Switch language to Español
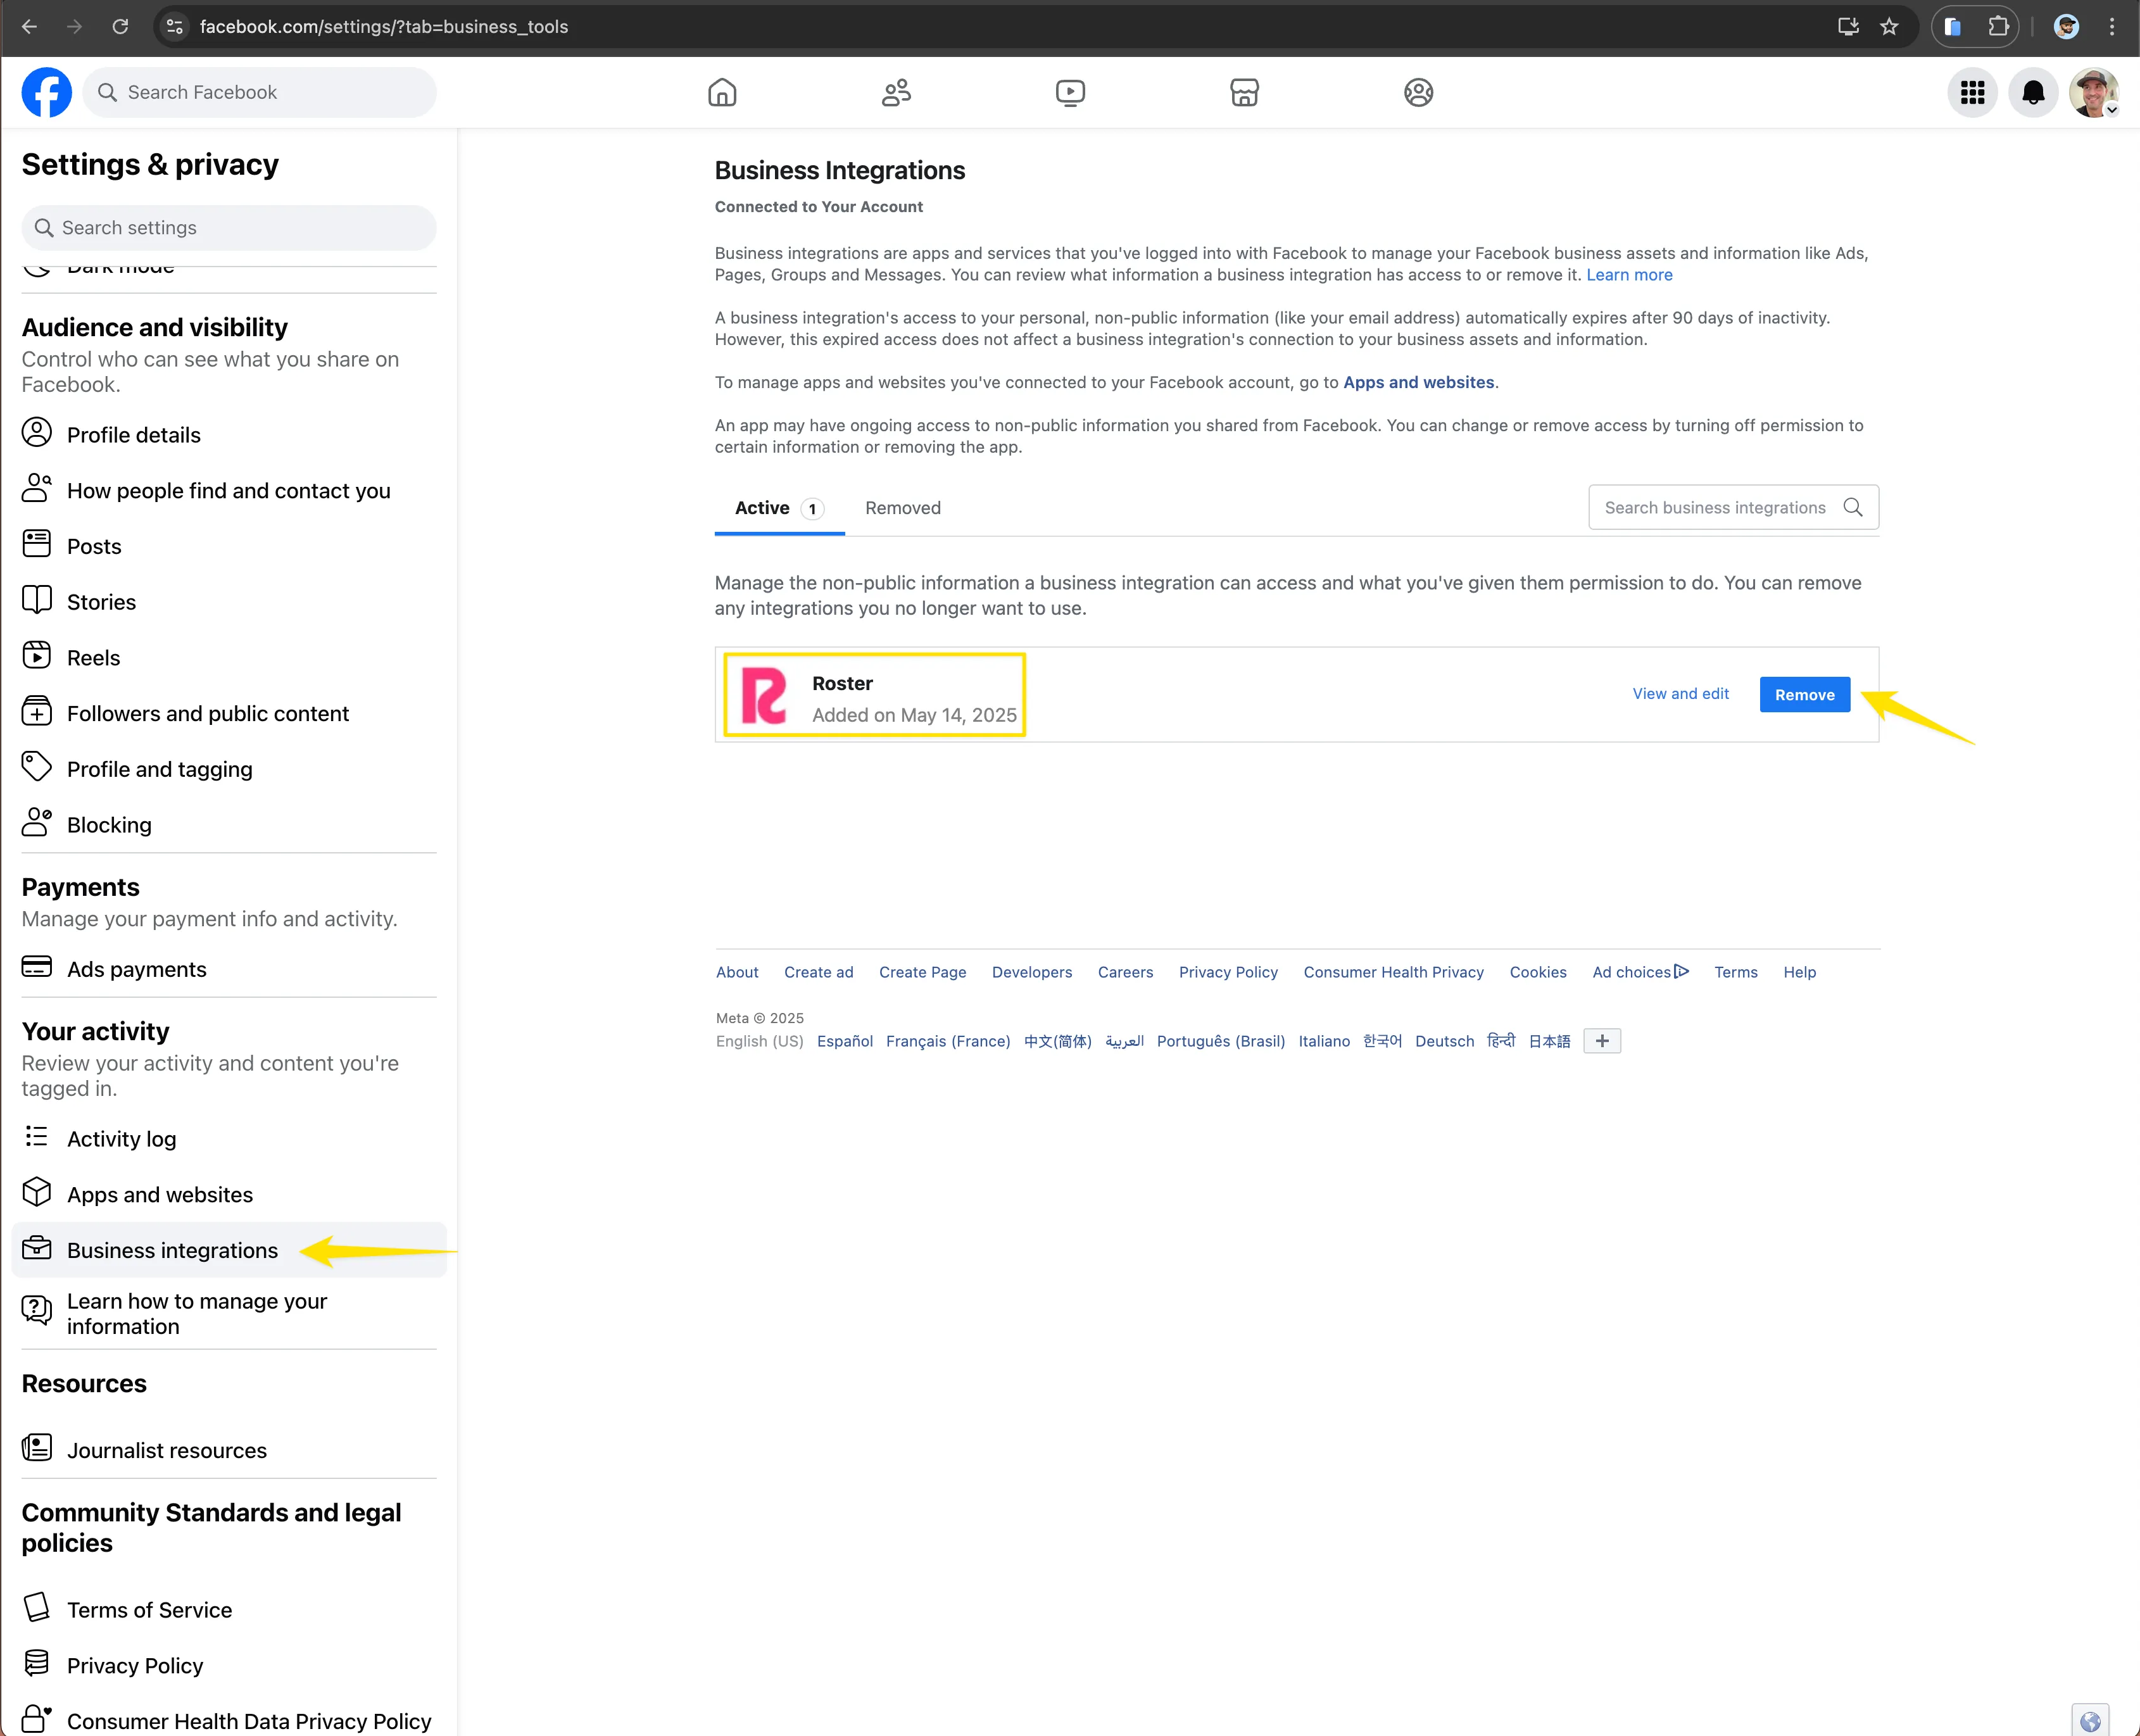 (845, 1041)
